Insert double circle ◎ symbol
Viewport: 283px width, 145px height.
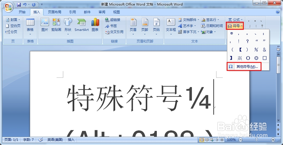pyautogui.click(x=256, y=58)
